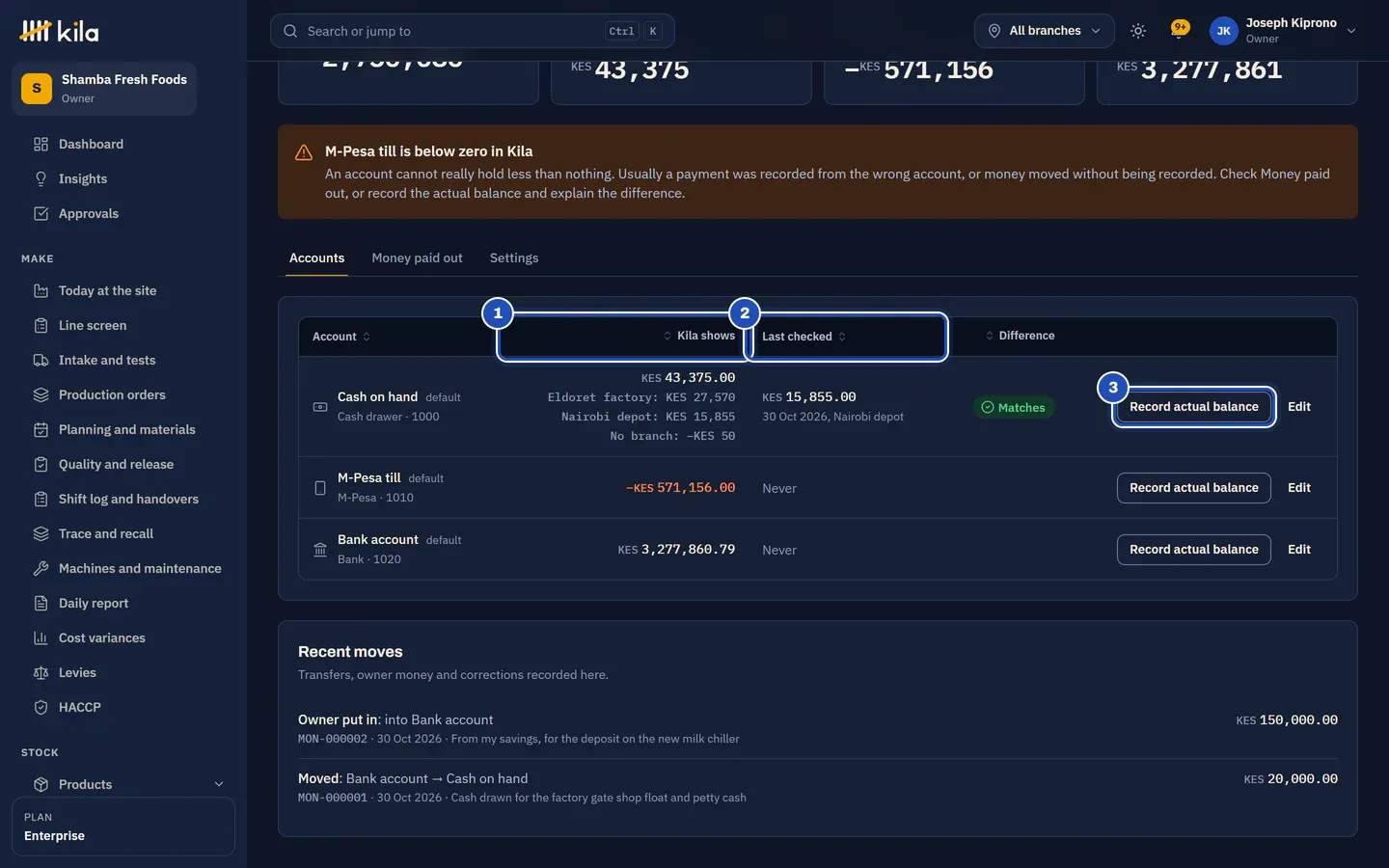Open Intake and tests
The image size is (1389, 868).
tap(123, 360)
